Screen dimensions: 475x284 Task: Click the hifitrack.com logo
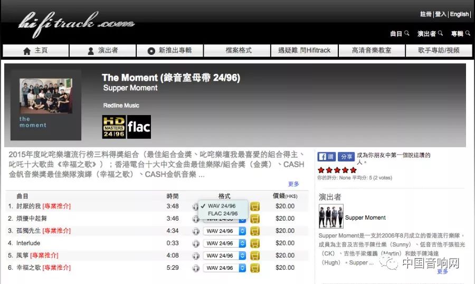click(77, 24)
